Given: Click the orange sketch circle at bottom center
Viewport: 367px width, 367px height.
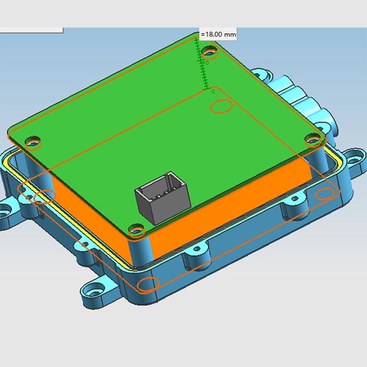Looking at the screenshot, I should point(149,284).
